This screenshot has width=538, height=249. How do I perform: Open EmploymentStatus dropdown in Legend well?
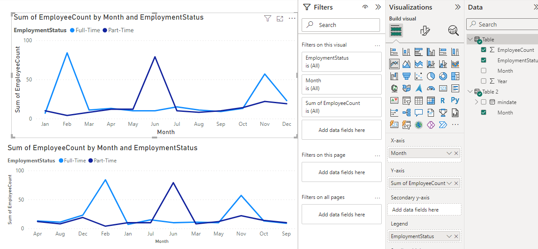click(449, 236)
